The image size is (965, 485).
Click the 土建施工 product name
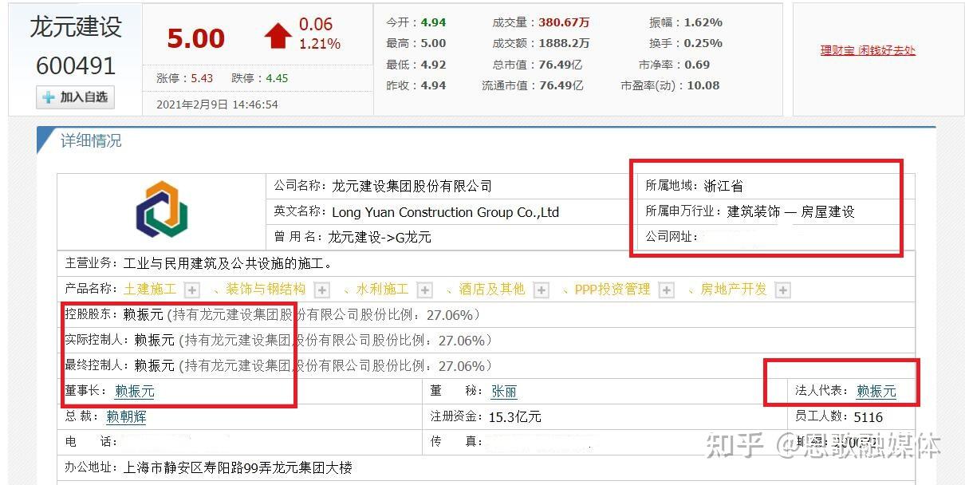coord(150,289)
